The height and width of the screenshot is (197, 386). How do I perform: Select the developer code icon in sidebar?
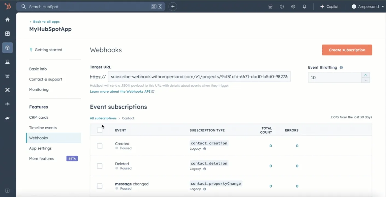pos(7,104)
